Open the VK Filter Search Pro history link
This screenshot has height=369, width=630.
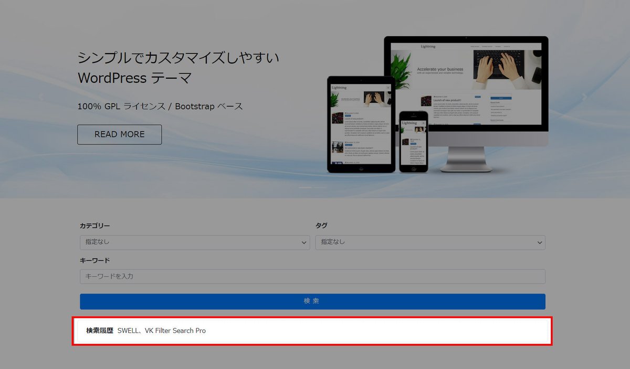[176, 331]
